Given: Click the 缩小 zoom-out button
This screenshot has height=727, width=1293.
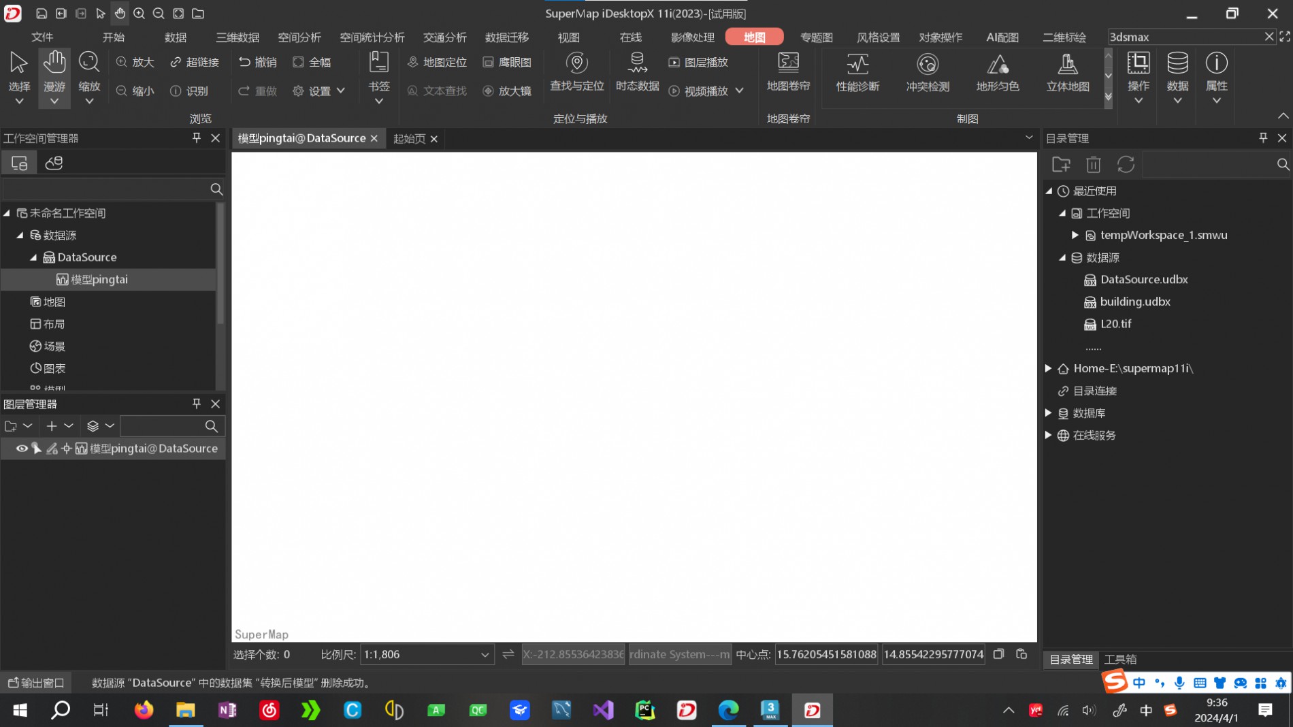Looking at the screenshot, I should (x=135, y=91).
